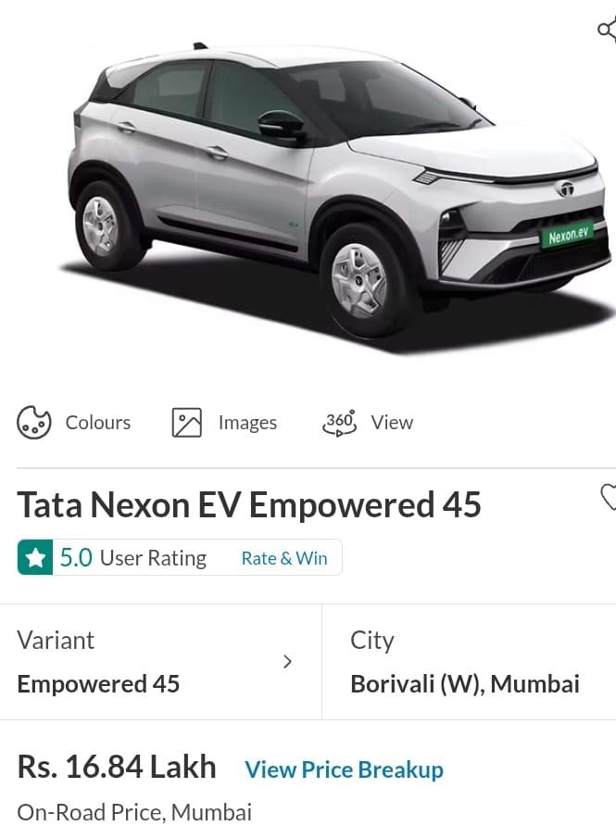Launch the 360 View icon
This screenshot has width=616, height=839.
[x=340, y=422]
